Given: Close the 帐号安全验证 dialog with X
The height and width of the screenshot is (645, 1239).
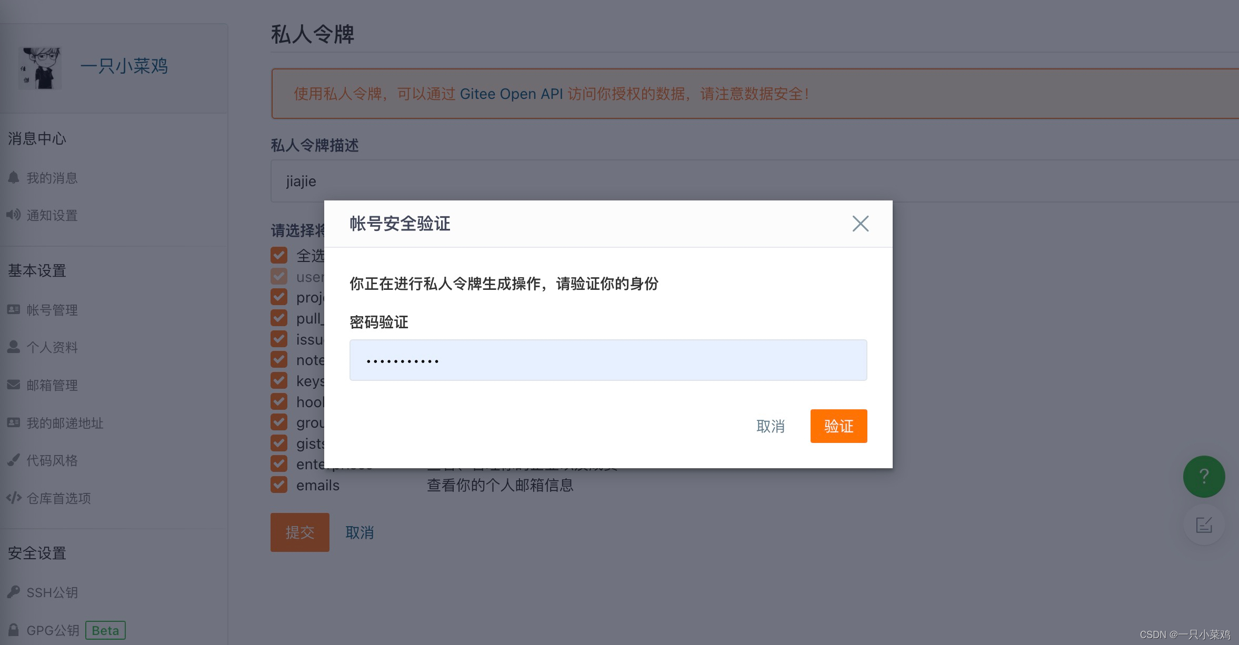Looking at the screenshot, I should tap(860, 224).
